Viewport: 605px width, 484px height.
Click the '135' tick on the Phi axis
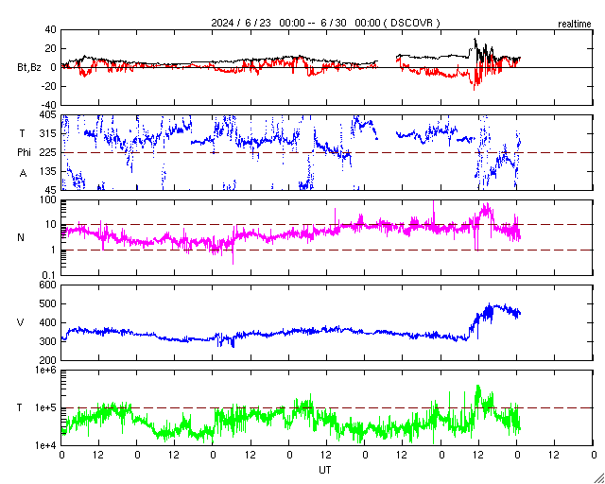49,171
